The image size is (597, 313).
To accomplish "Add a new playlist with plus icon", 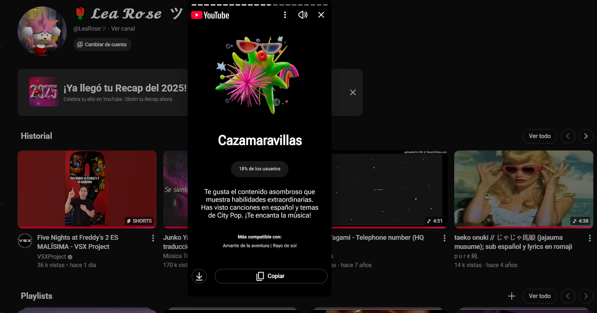I will tap(512, 296).
